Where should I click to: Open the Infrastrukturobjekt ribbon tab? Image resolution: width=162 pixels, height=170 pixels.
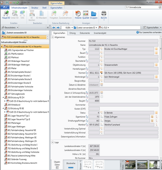coord(19,8)
